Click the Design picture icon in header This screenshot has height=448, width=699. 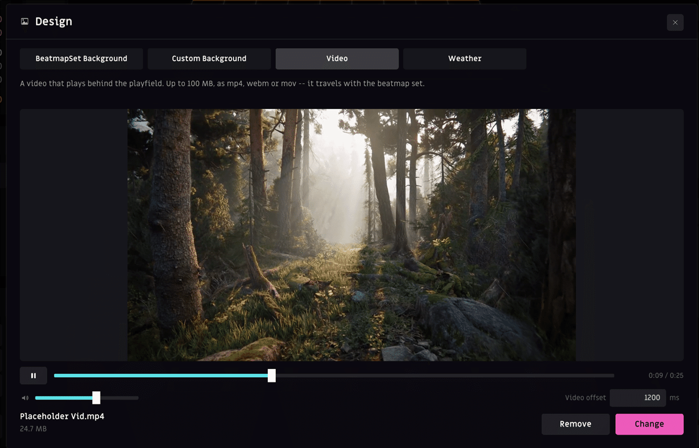pyautogui.click(x=25, y=21)
